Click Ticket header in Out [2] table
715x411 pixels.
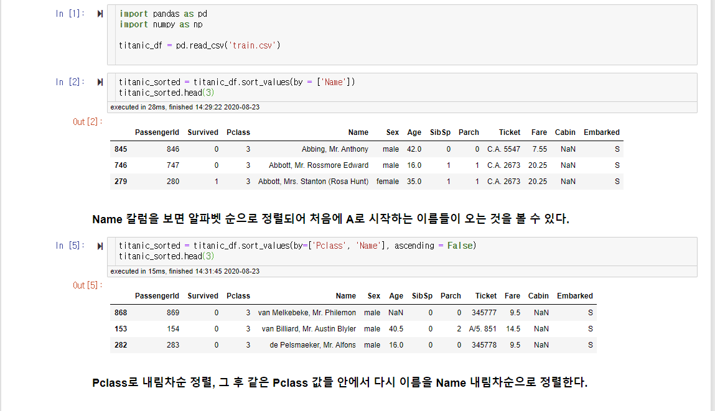tap(510, 132)
